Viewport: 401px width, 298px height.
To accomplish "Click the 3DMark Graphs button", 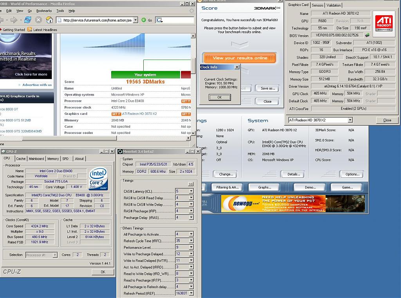I will click(x=265, y=187).
